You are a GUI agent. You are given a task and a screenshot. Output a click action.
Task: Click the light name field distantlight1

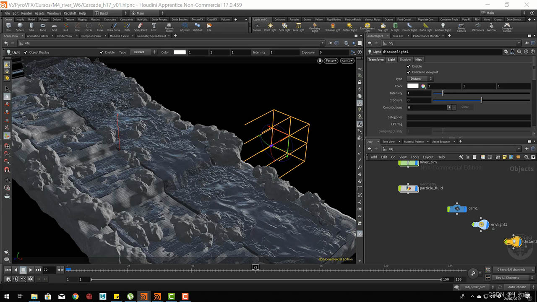442,52
